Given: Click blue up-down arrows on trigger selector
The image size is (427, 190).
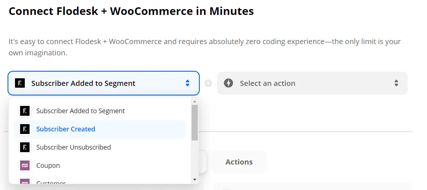Looking at the screenshot, I should [187, 83].
